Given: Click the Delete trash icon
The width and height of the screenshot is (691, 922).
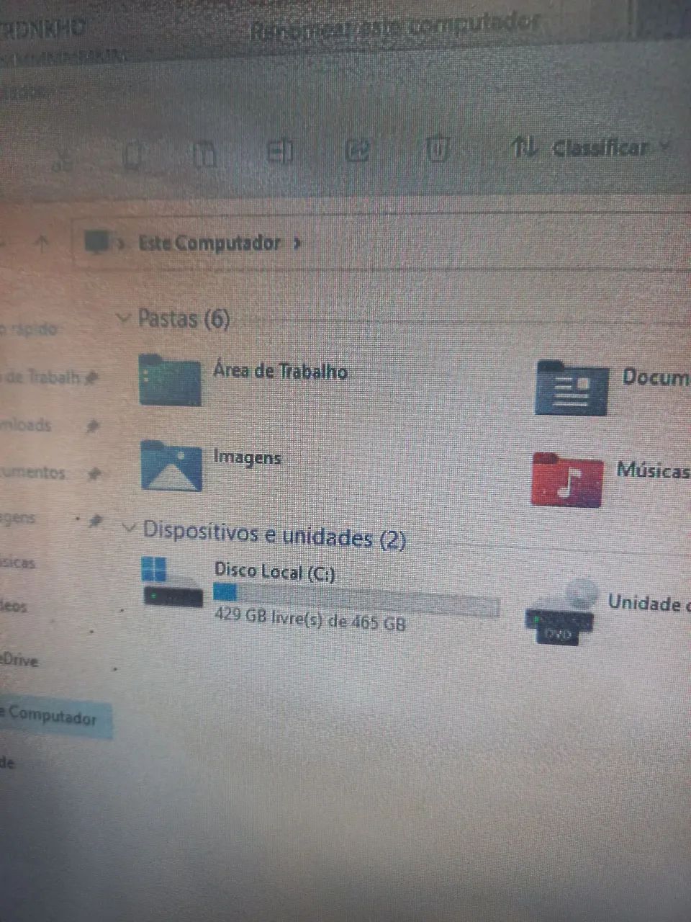Looking at the screenshot, I should [x=437, y=148].
